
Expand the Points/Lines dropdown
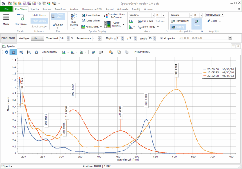[101, 27]
